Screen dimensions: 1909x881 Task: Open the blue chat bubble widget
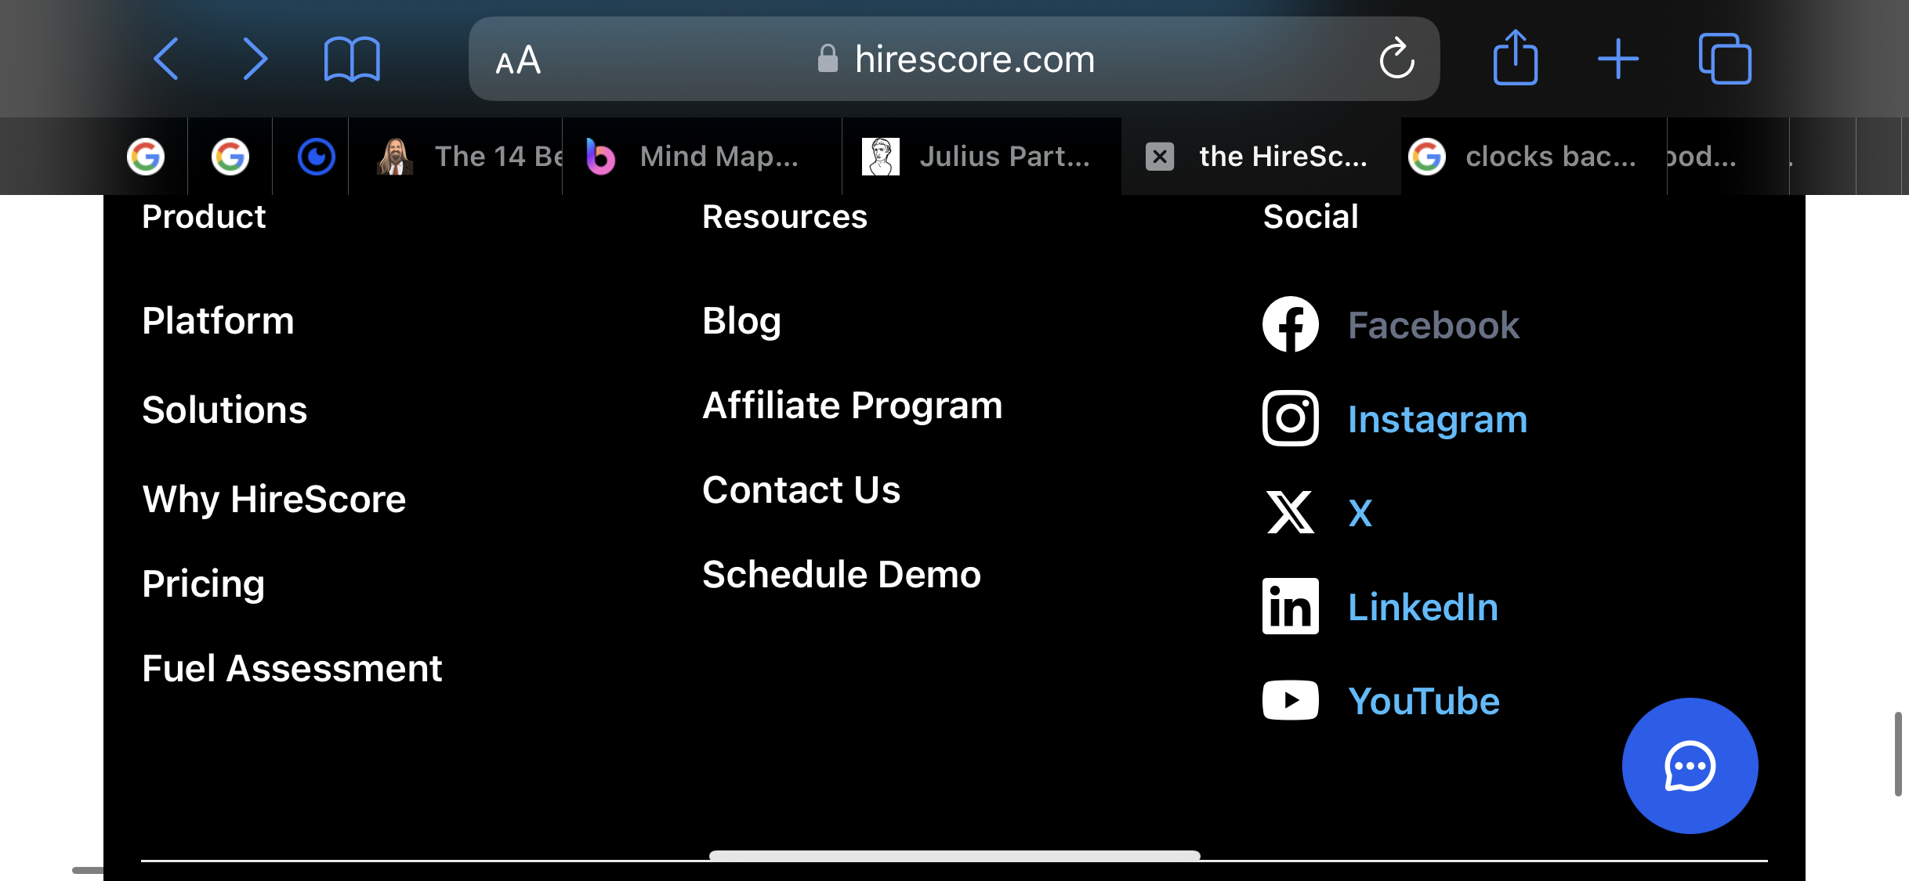coord(1690,766)
